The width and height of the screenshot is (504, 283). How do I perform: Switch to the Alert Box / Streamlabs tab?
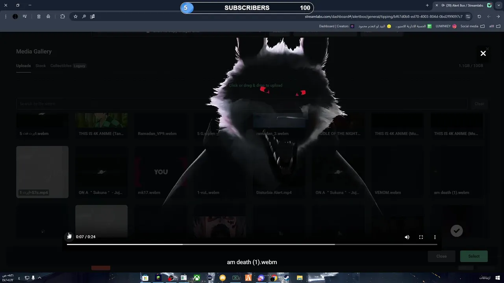pos(462,6)
